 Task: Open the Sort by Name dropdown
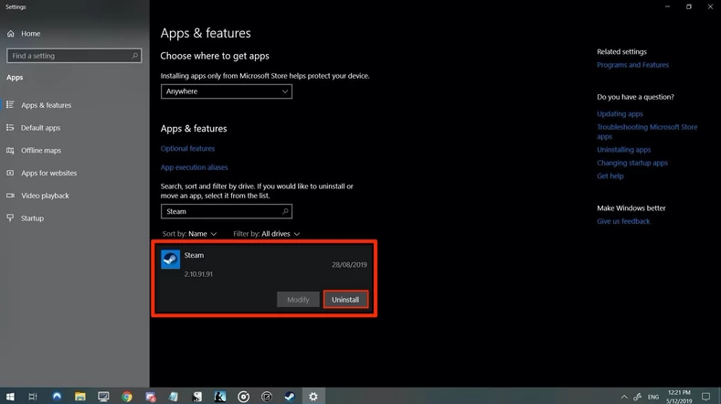point(189,234)
